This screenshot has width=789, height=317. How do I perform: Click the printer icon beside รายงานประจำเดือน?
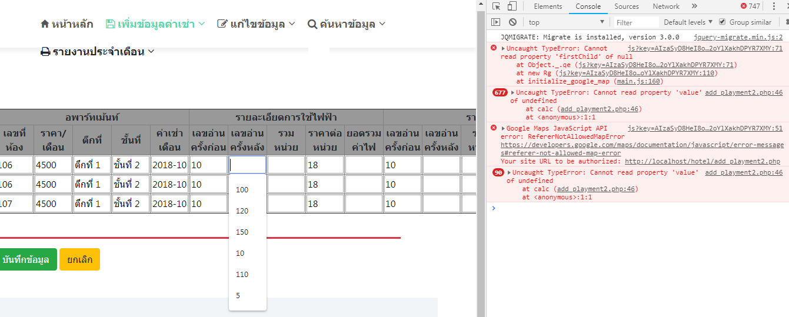click(45, 52)
